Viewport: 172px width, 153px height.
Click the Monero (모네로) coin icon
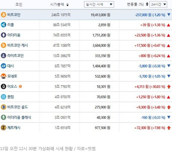pos(3,76)
